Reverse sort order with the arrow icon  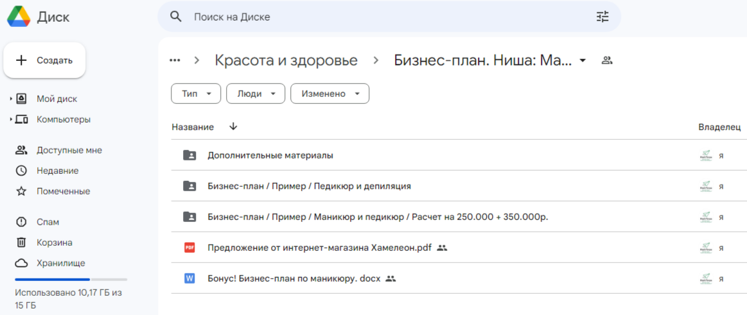coord(233,126)
